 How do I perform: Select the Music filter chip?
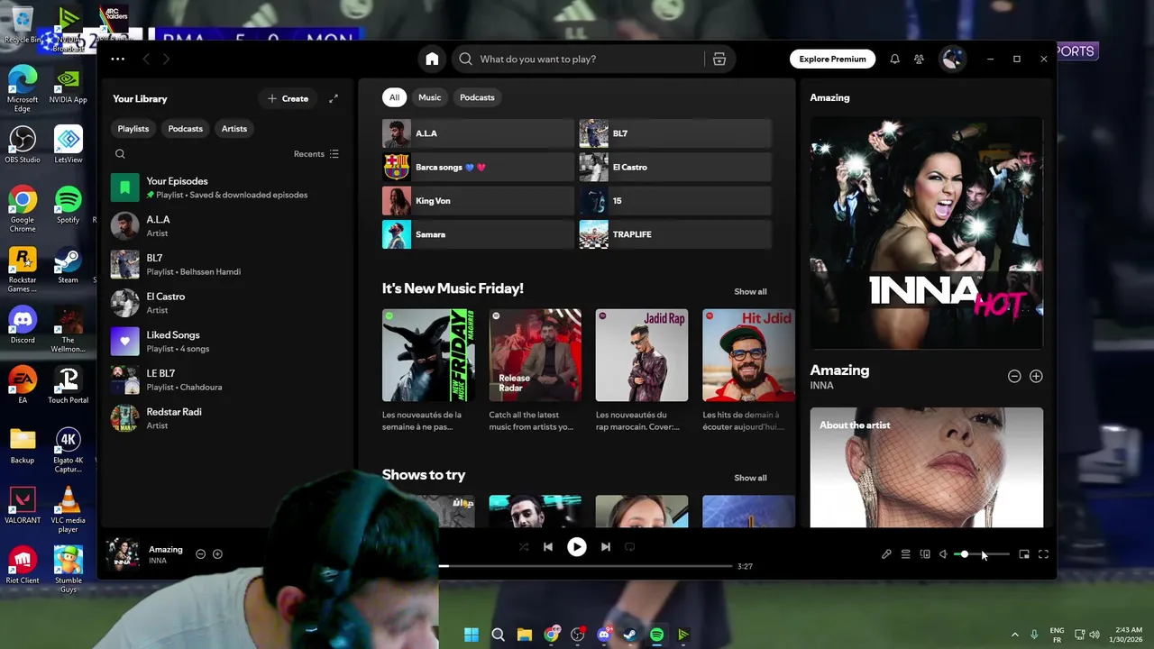click(430, 97)
